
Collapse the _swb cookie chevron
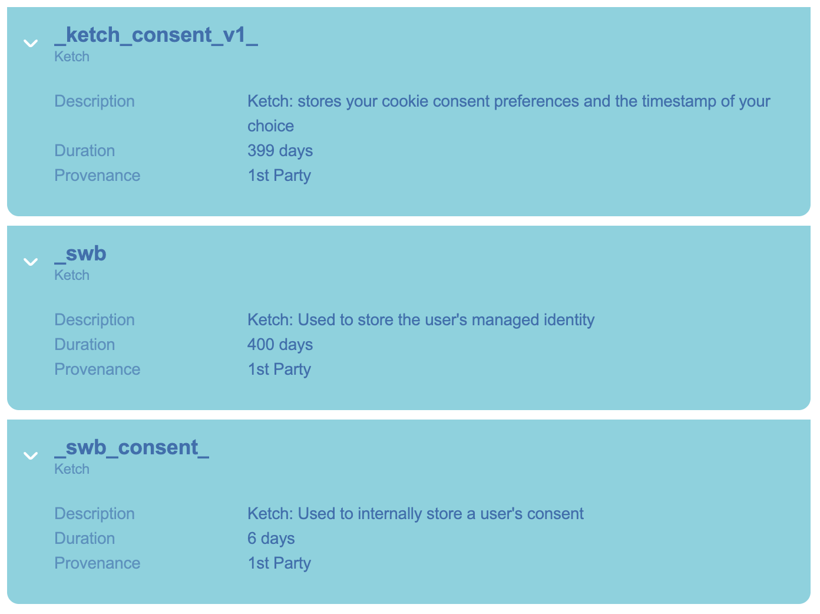pos(31,262)
